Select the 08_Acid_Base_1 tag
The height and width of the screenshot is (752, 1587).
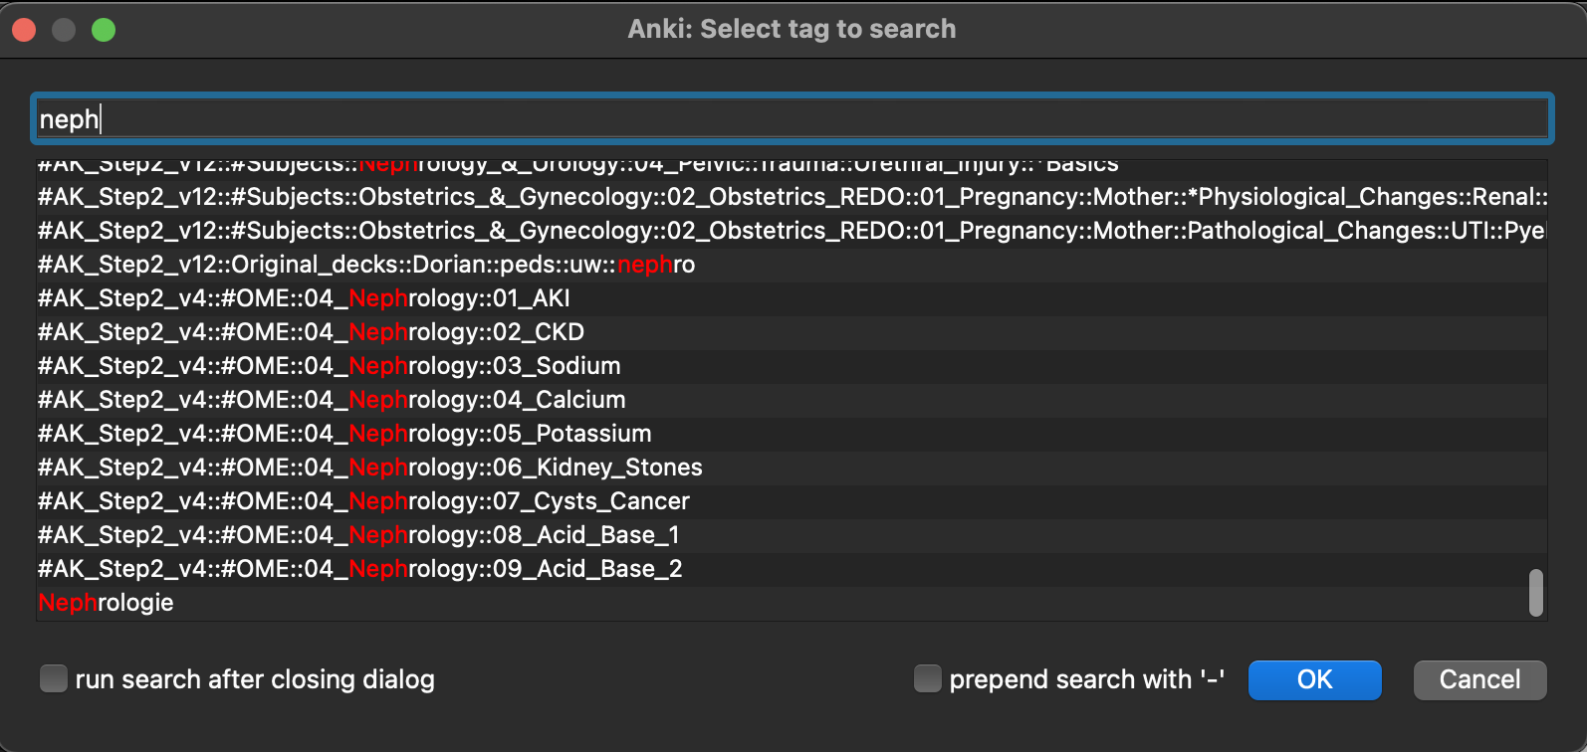[x=358, y=535]
